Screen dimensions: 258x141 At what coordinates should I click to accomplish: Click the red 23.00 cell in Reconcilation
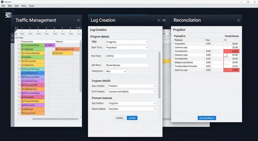(x=232, y=70)
